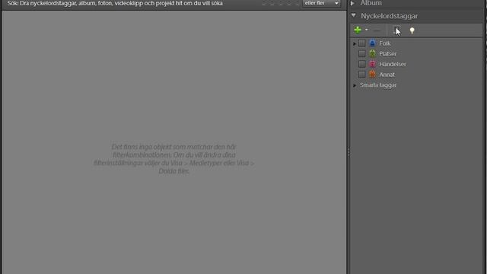Viewport: 487px width, 274px height.
Task: Select the Annat label text
Action: tap(387, 75)
